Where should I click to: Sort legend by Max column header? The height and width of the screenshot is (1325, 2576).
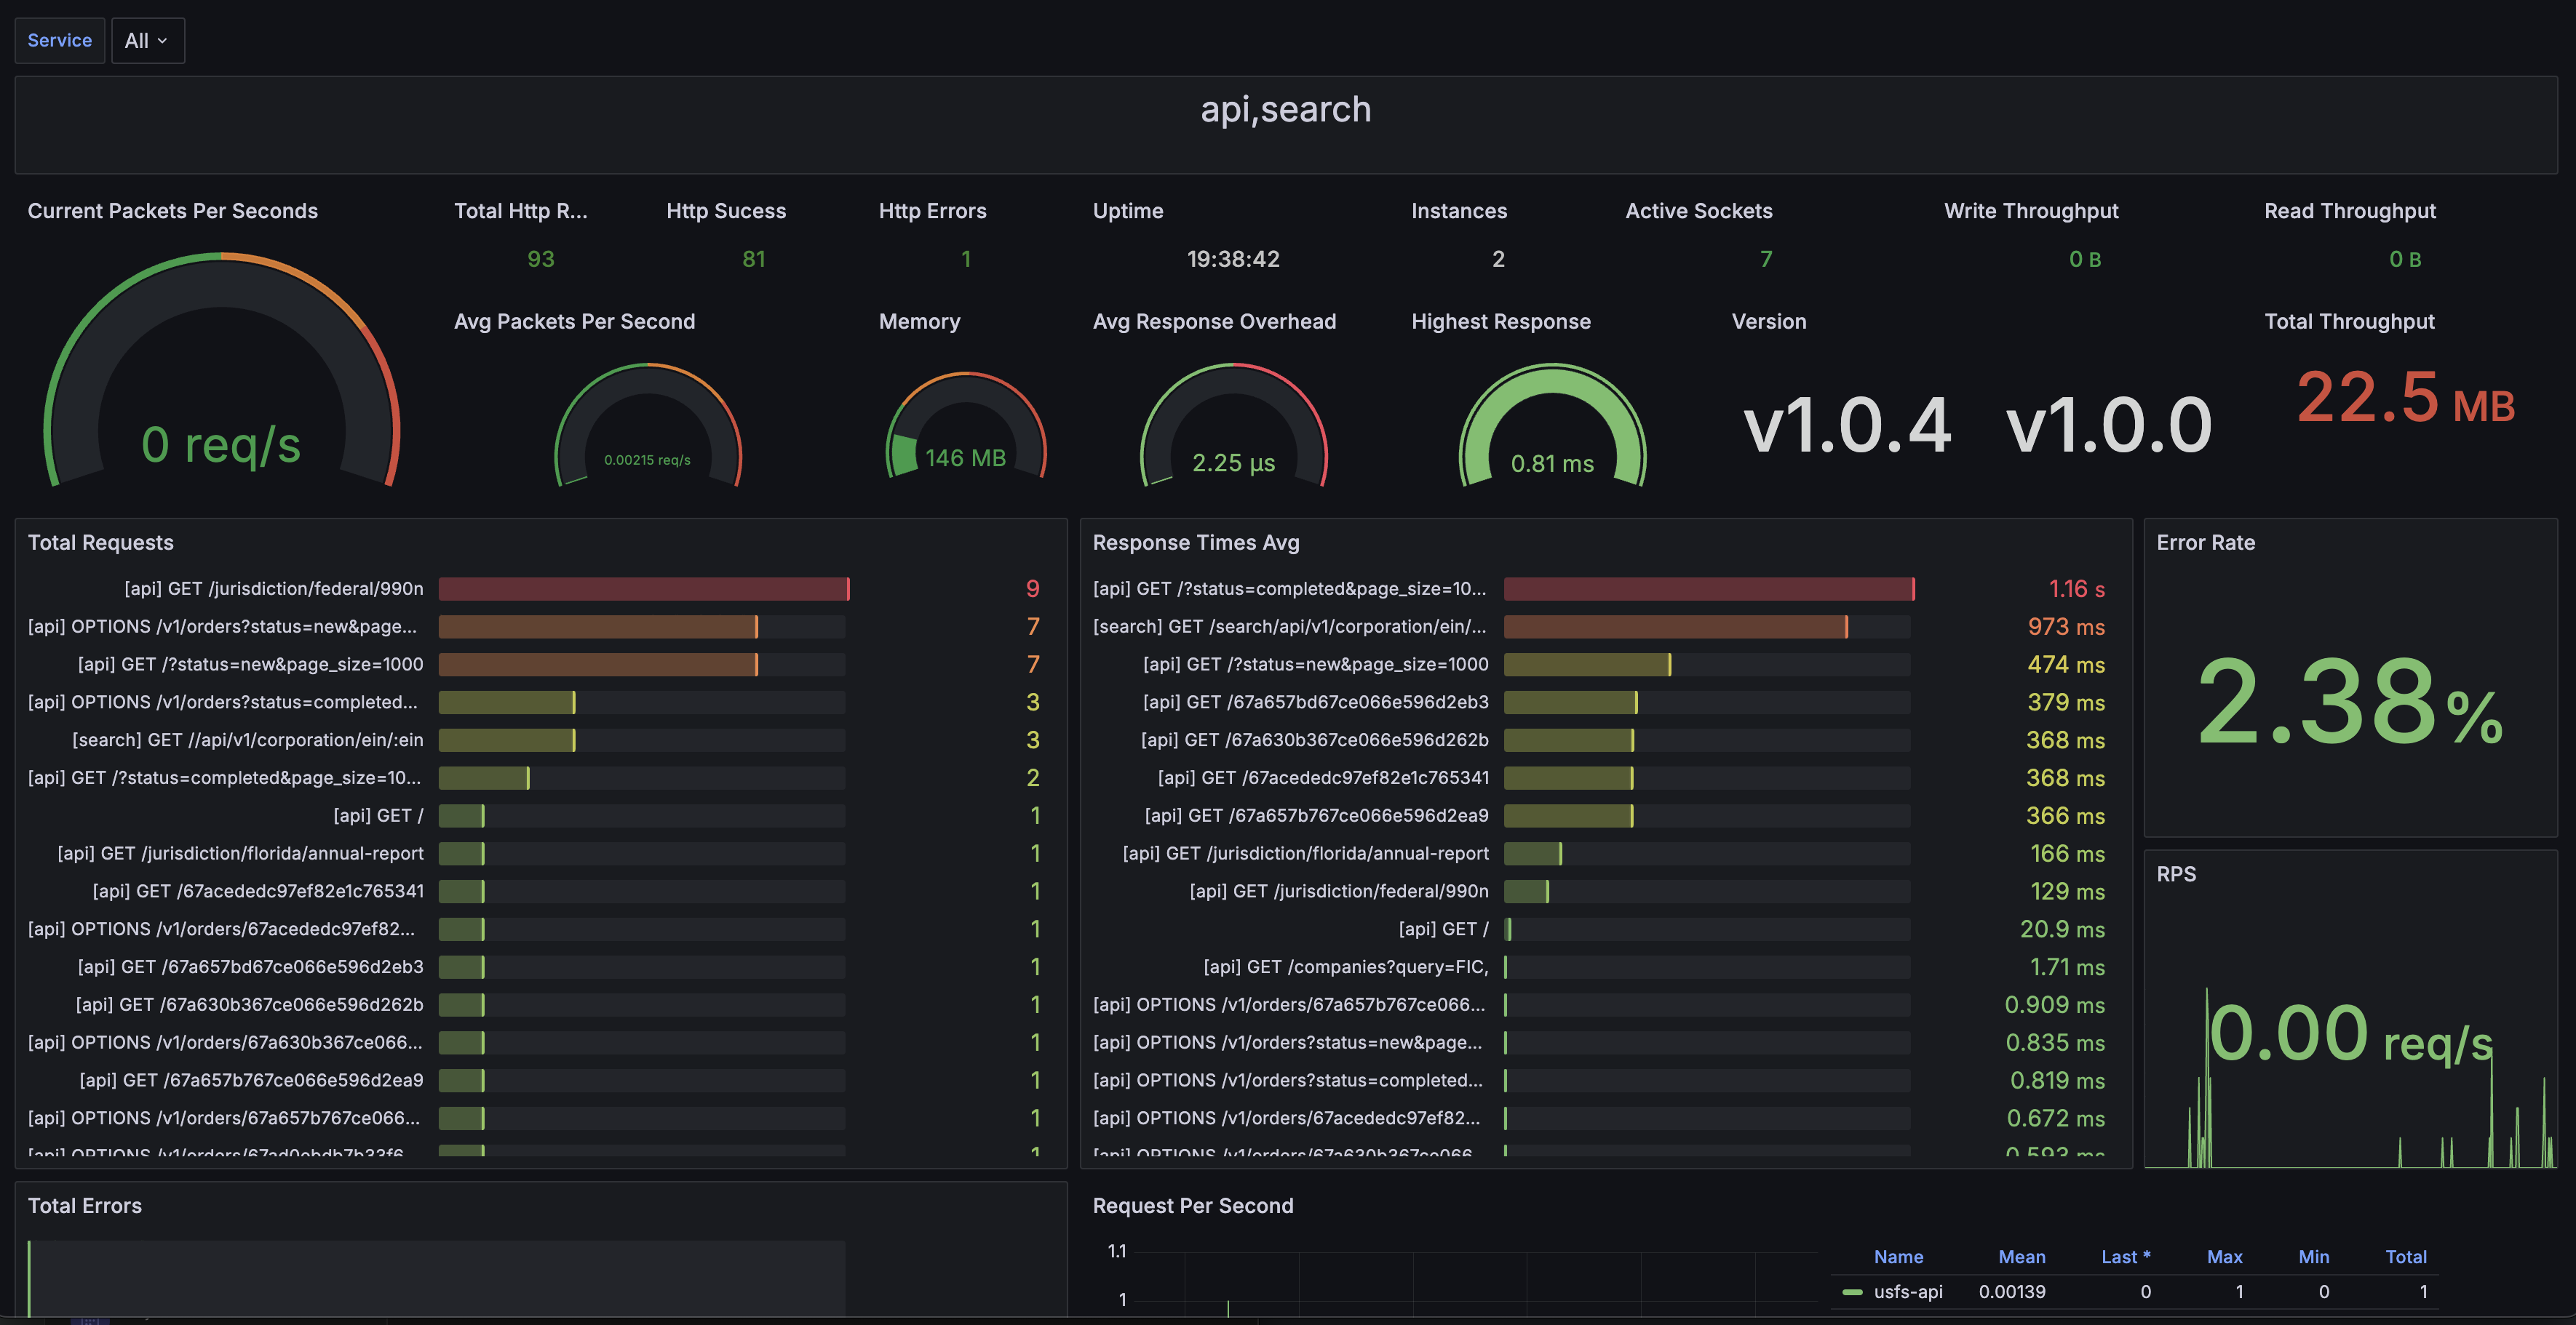(x=2224, y=1257)
